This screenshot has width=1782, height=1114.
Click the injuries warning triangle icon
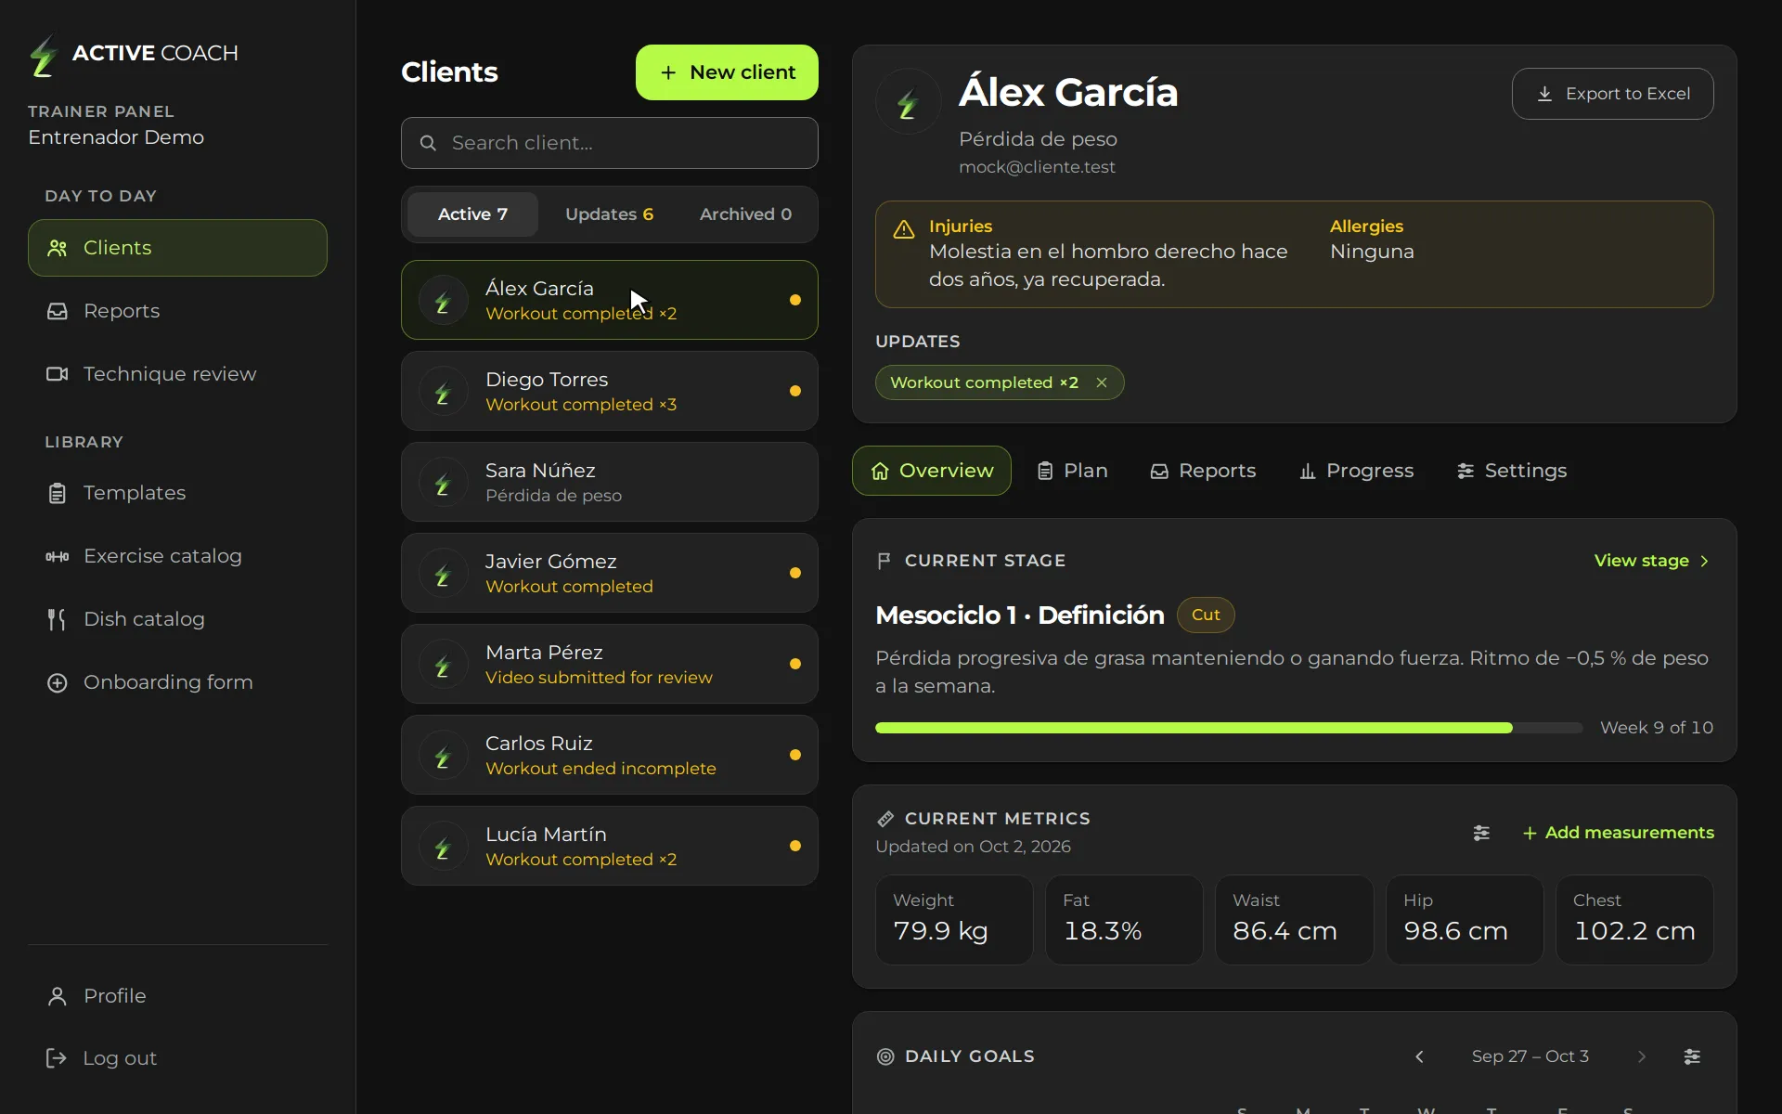tap(903, 229)
